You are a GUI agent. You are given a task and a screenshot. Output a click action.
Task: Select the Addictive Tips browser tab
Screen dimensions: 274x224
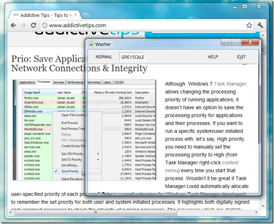coord(45,15)
